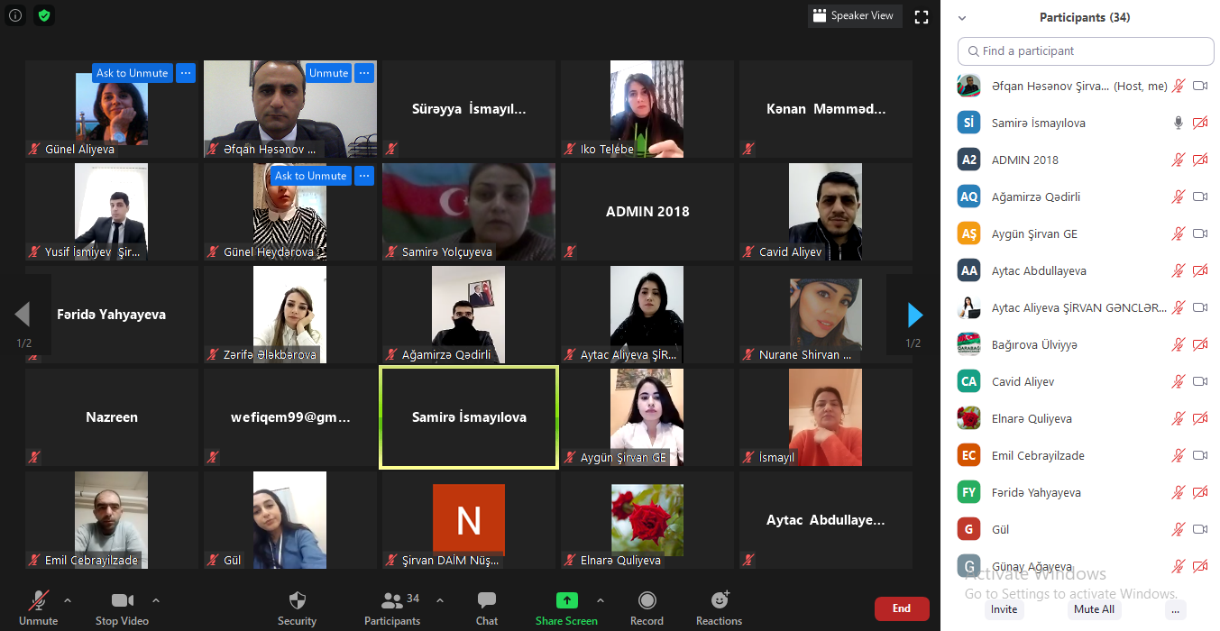The image size is (1220, 631).
Task: Click Aygün Şirvan GE muted mic icon
Action: coord(1178,233)
